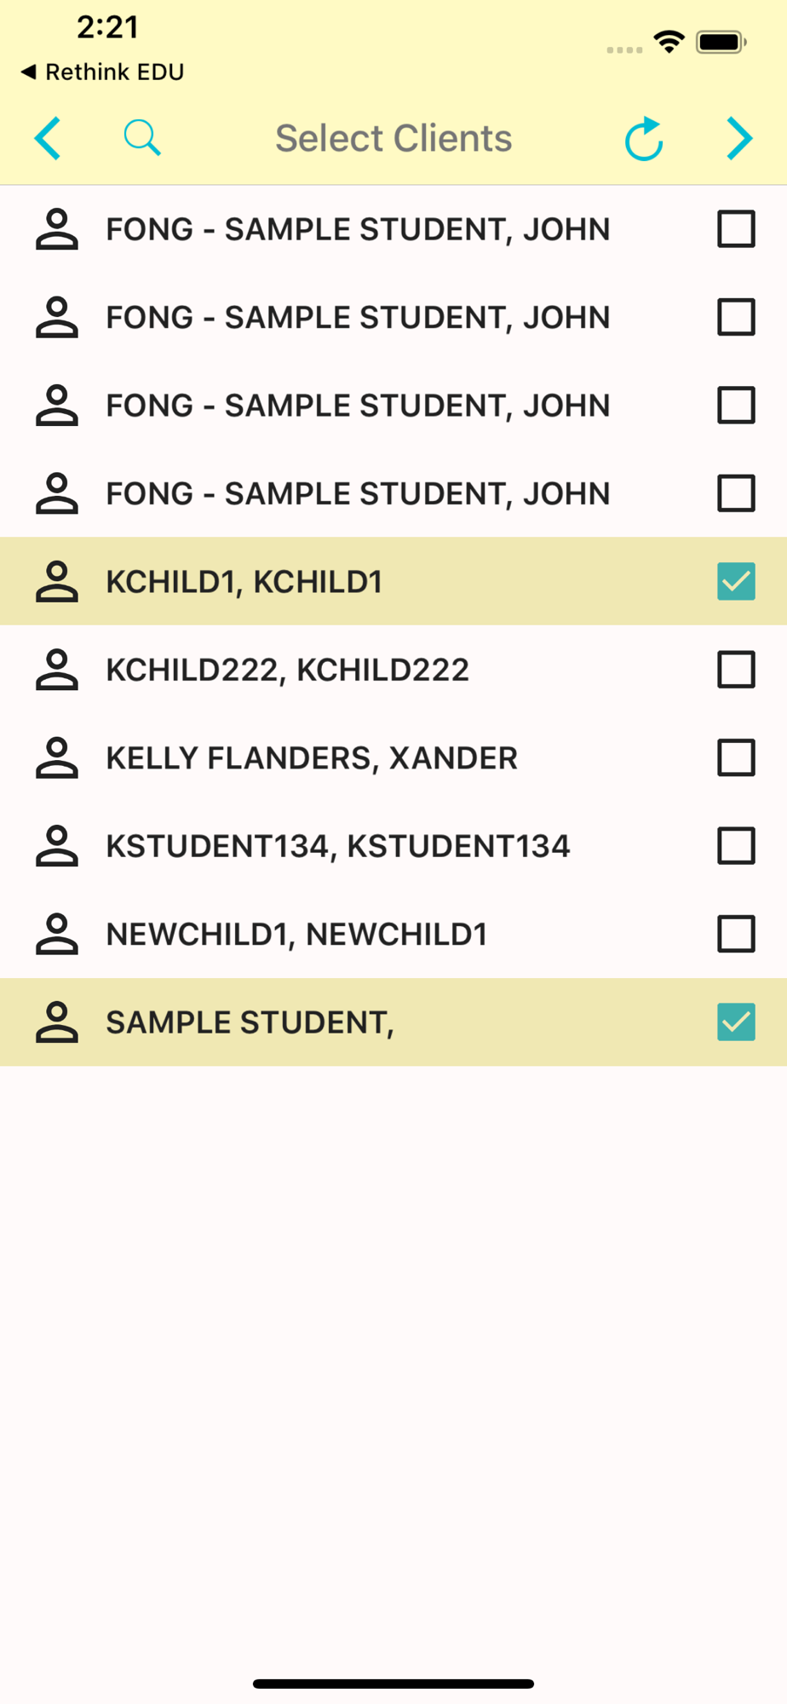Tap the KELLY FLANDERS, XANDER name

(x=311, y=758)
